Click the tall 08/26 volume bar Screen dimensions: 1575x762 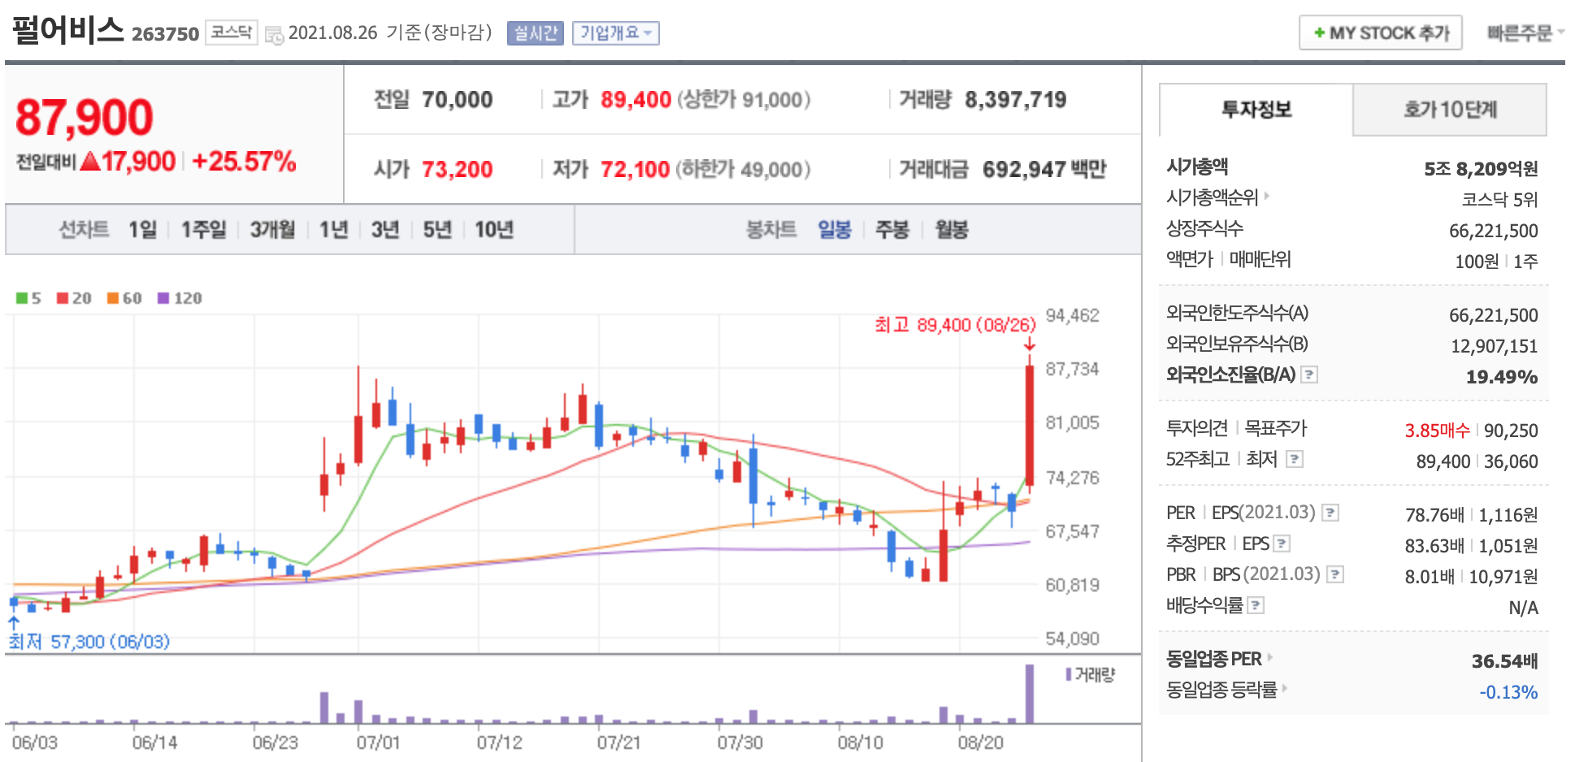click(x=1030, y=694)
